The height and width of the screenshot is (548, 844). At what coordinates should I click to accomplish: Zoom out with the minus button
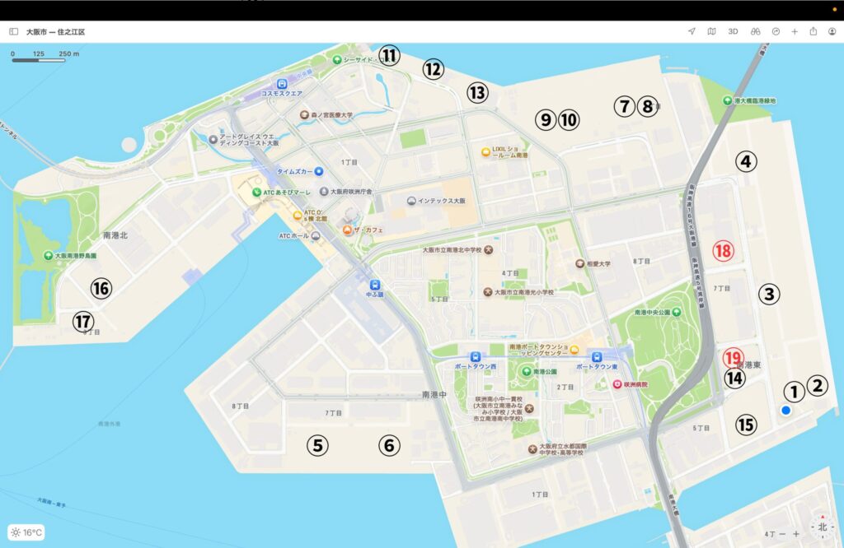click(782, 534)
